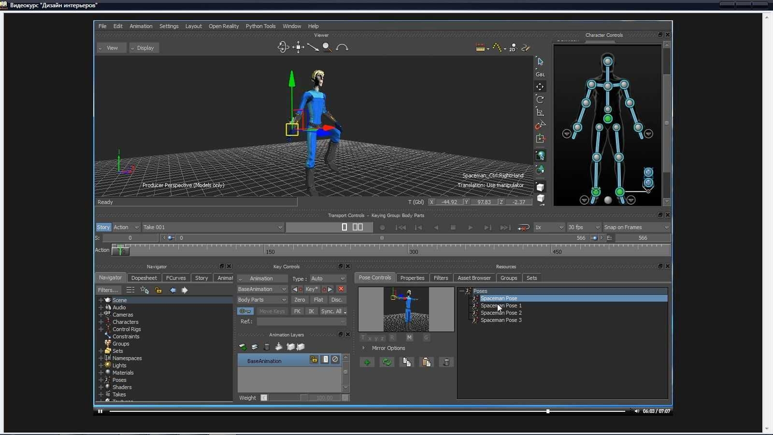Click the Zero button in Key Controls

(300, 300)
